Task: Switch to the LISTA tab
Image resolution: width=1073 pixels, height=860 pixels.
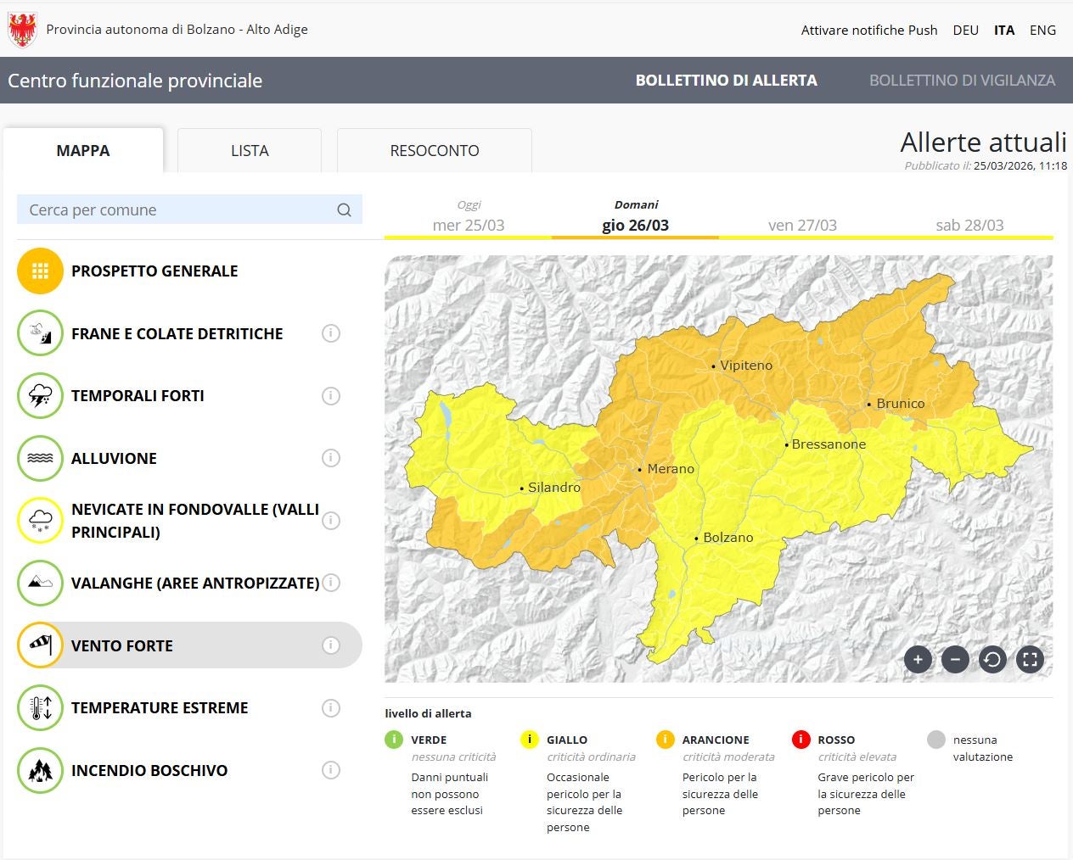Action: tap(250, 151)
